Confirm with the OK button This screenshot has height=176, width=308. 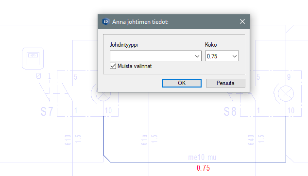182,83
